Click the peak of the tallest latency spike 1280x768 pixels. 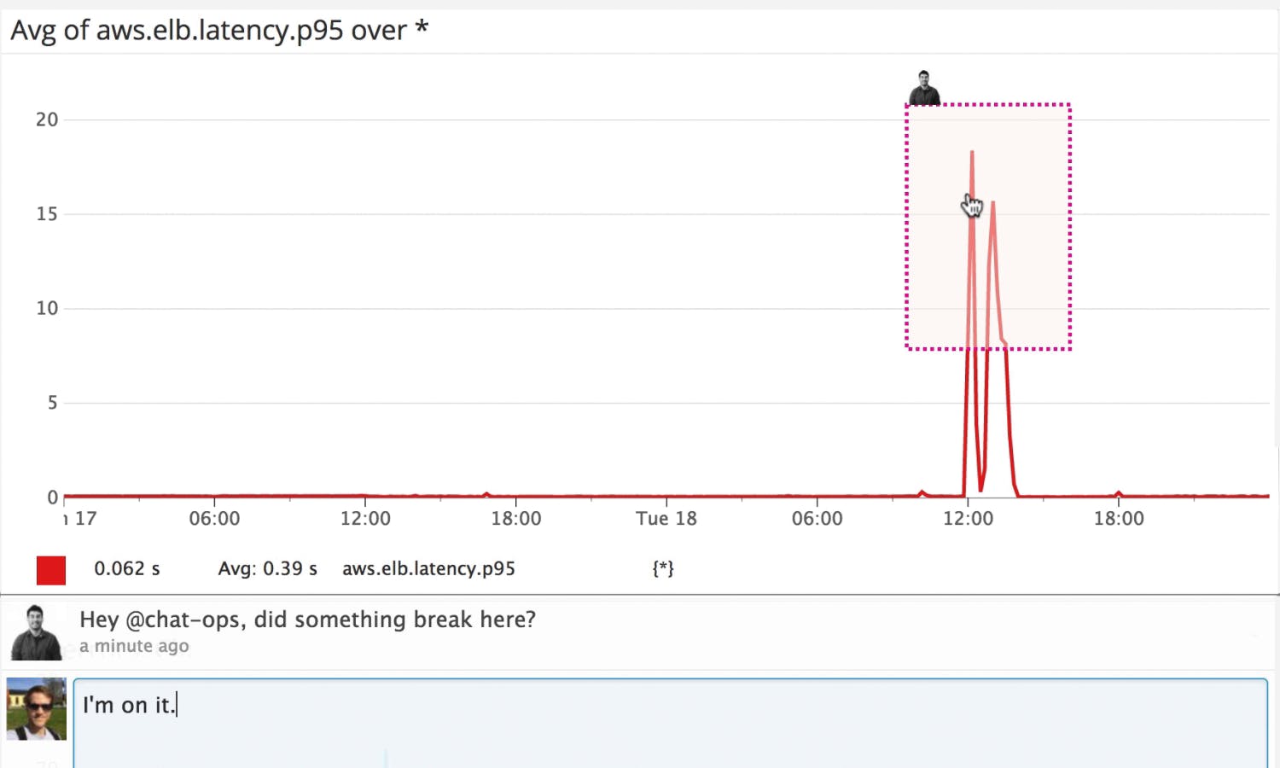[x=972, y=153]
